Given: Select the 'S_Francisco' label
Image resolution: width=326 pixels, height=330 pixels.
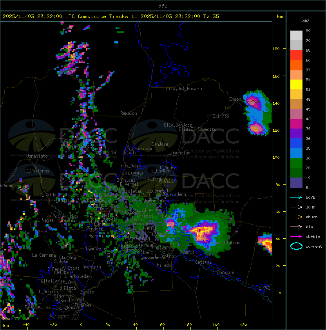Looking at the screenshot, I should point(140,149).
